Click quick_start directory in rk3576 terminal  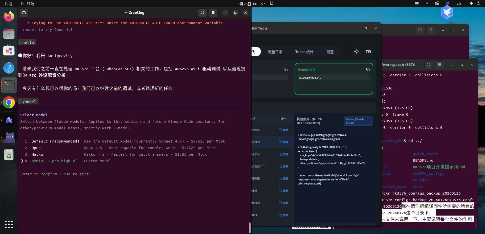[x=425, y=154]
